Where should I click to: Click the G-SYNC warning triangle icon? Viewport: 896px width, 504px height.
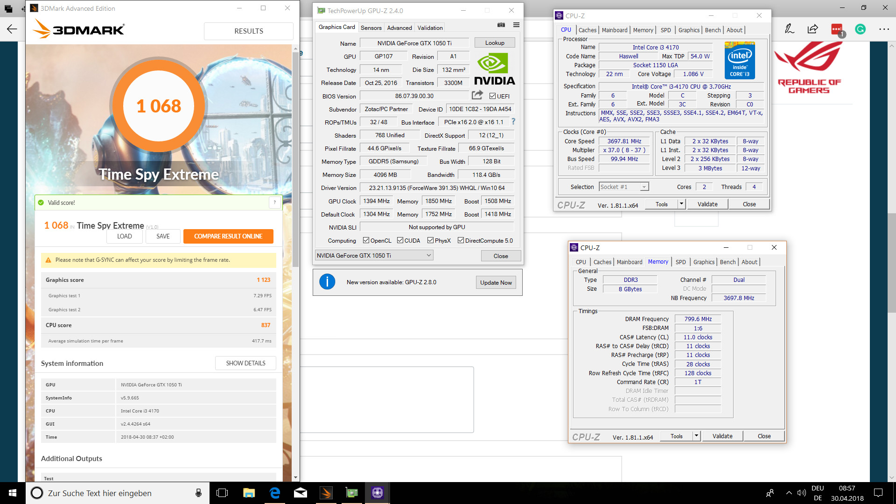click(x=48, y=260)
